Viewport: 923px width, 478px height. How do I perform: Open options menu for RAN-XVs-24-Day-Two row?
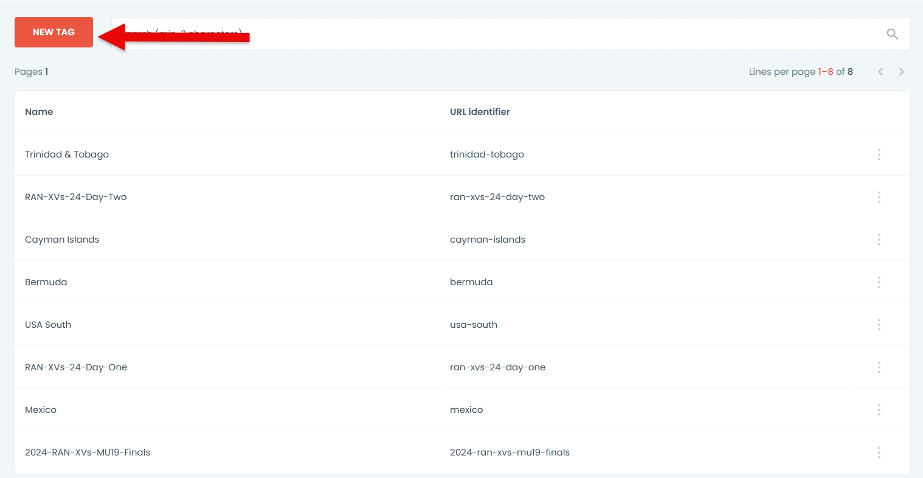tap(879, 197)
